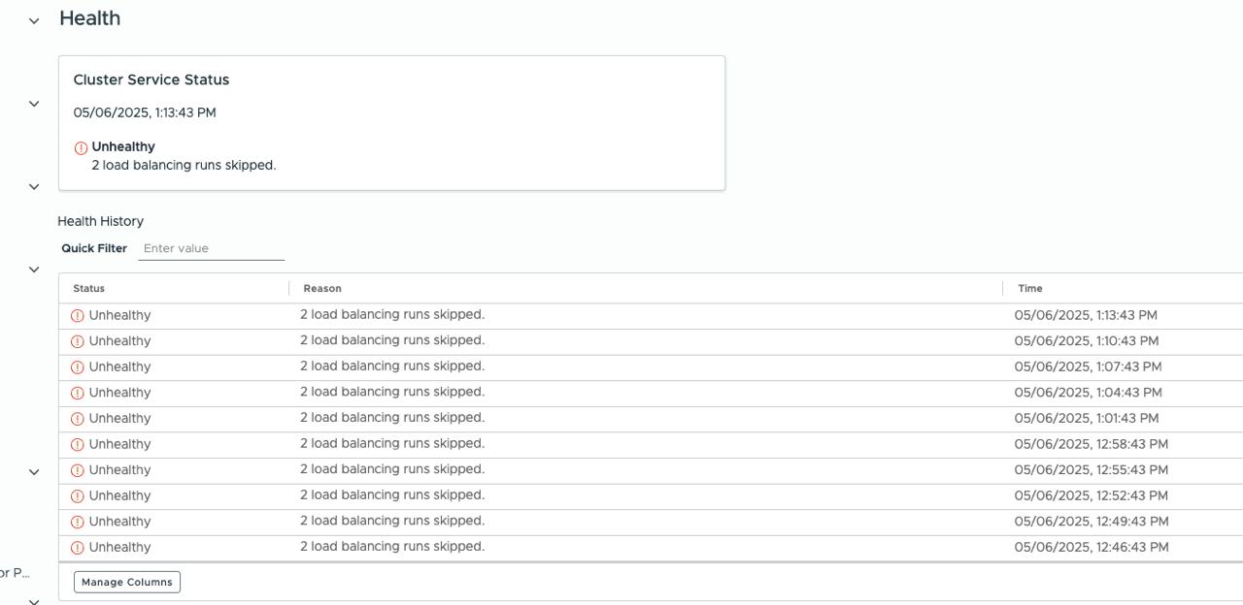Click the Unhealthy status text in the 1:01:43 PM row
Viewport: 1243px width, 605px height.
(119, 418)
